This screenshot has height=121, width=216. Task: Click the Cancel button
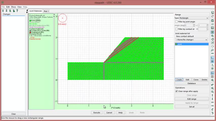click(109, 113)
